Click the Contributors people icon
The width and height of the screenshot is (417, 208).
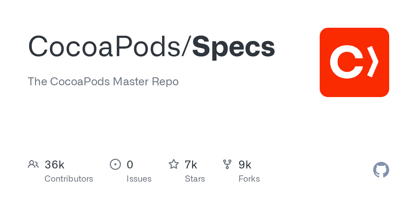click(33, 164)
